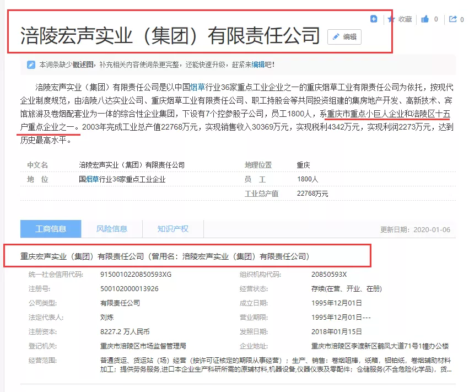Click the 经营范围 description text
469x392 pixels.
276,365
